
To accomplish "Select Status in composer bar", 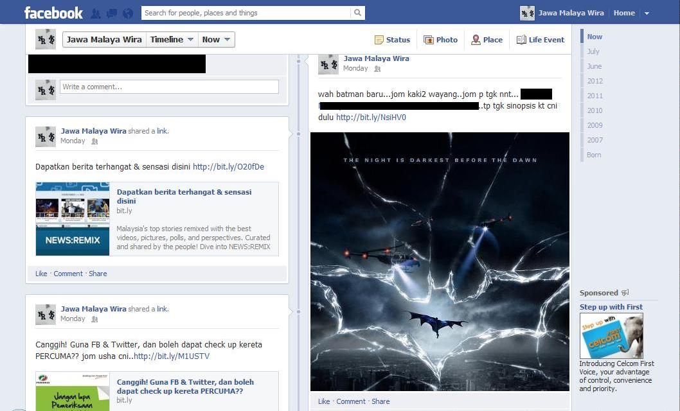I will (x=398, y=40).
